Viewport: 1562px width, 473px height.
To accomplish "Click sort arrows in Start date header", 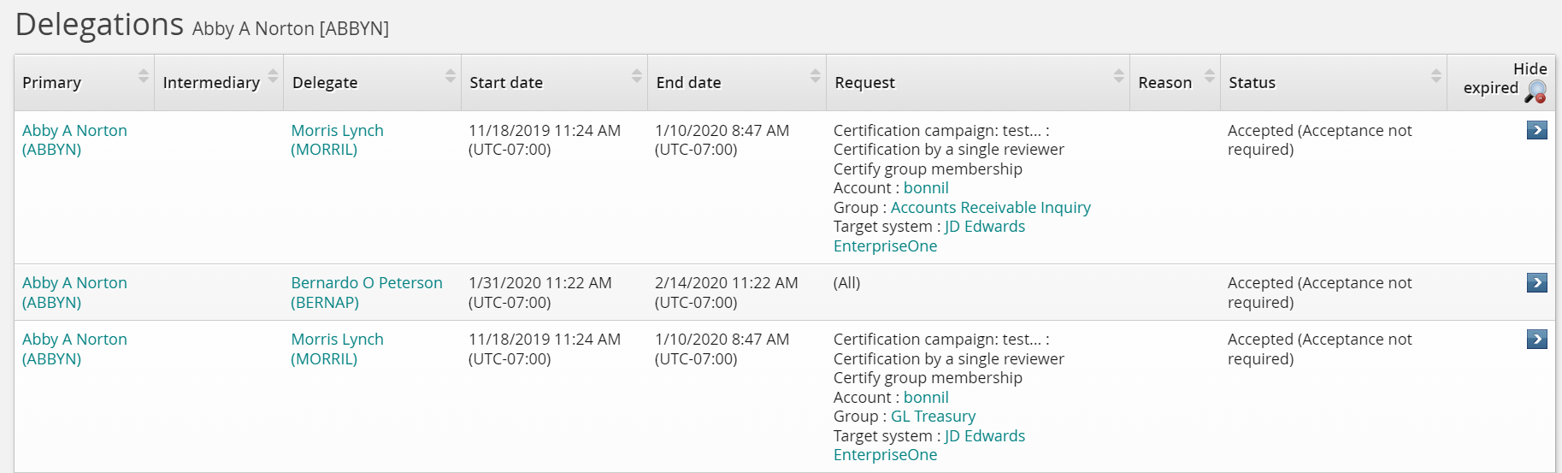I will (x=636, y=76).
